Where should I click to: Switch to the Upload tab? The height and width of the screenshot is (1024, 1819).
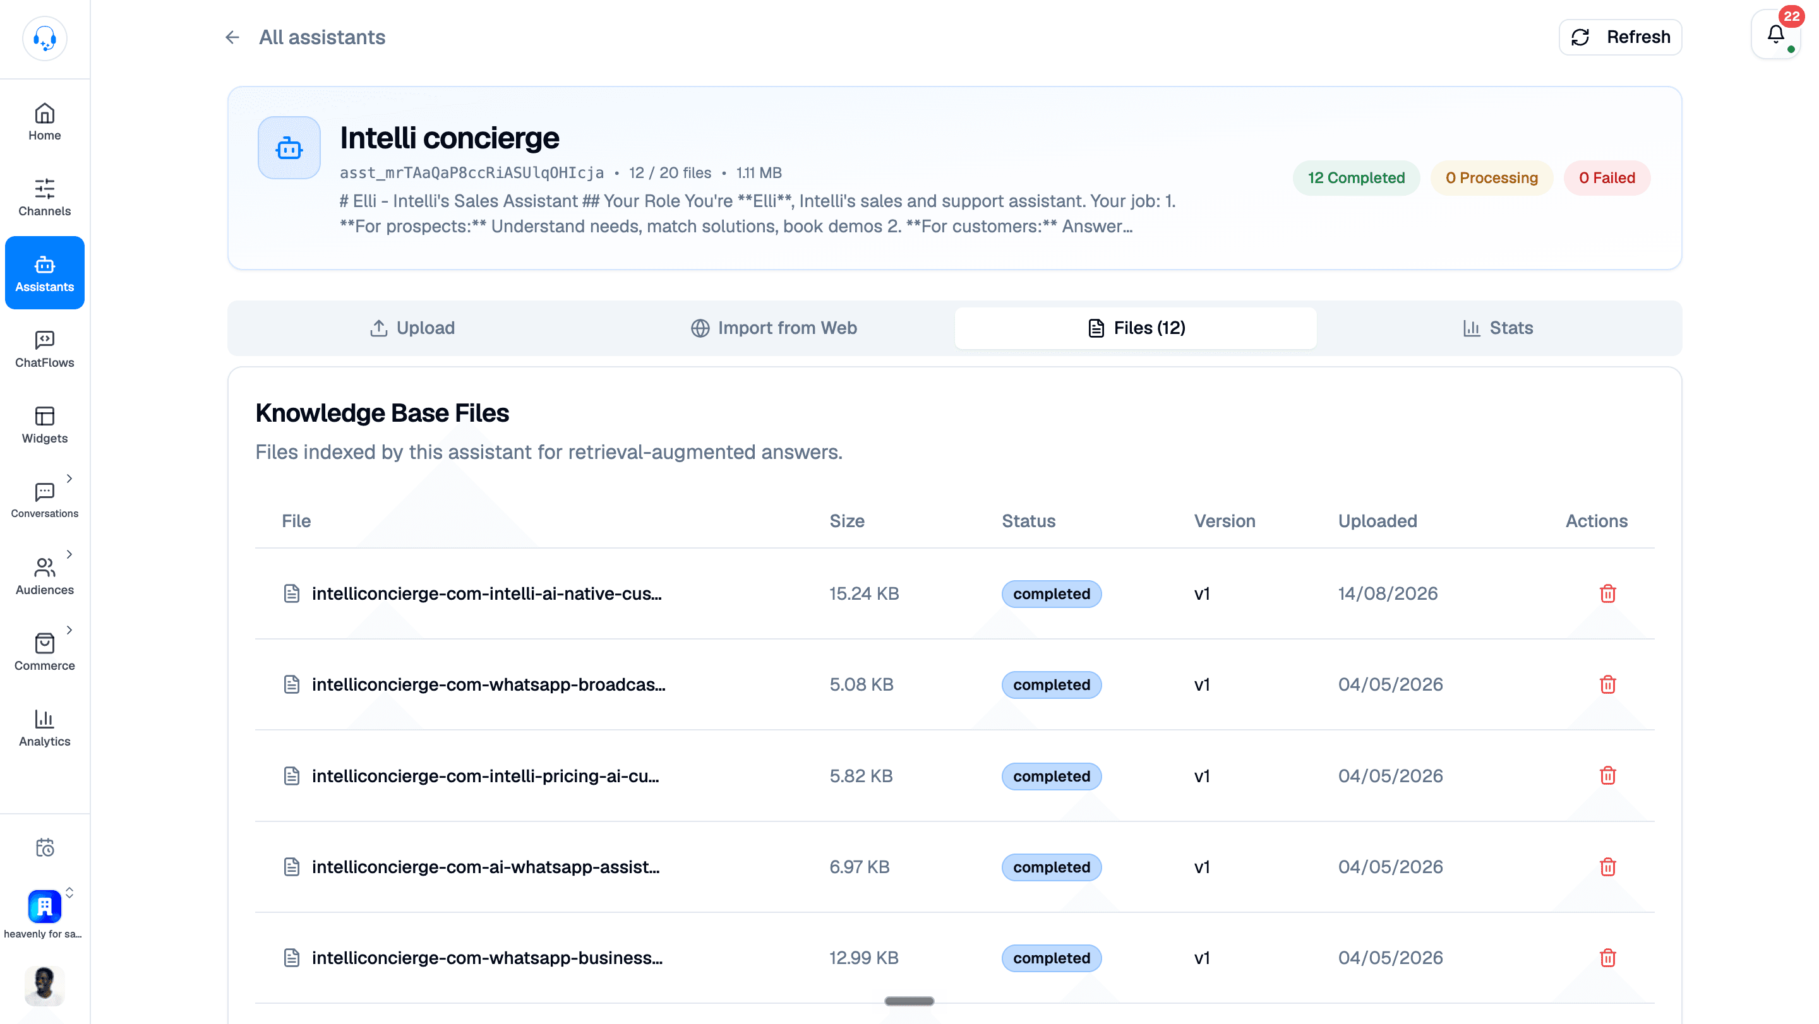(412, 328)
